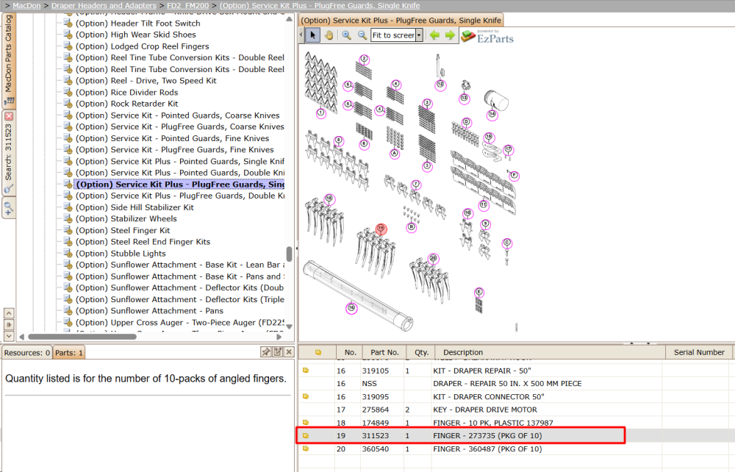Screen dimensions: 735x472
Task: Click the tree panel vertical scrollbar thumb
Action: pos(289,254)
